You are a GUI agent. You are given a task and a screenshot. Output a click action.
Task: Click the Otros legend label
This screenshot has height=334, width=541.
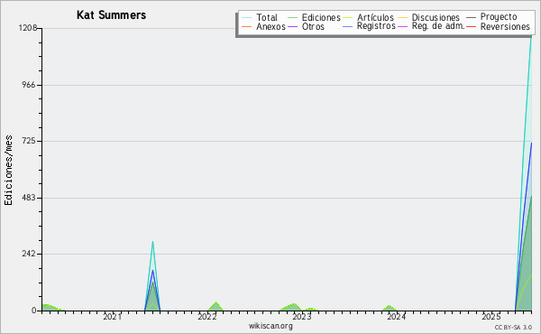(313, 26)
